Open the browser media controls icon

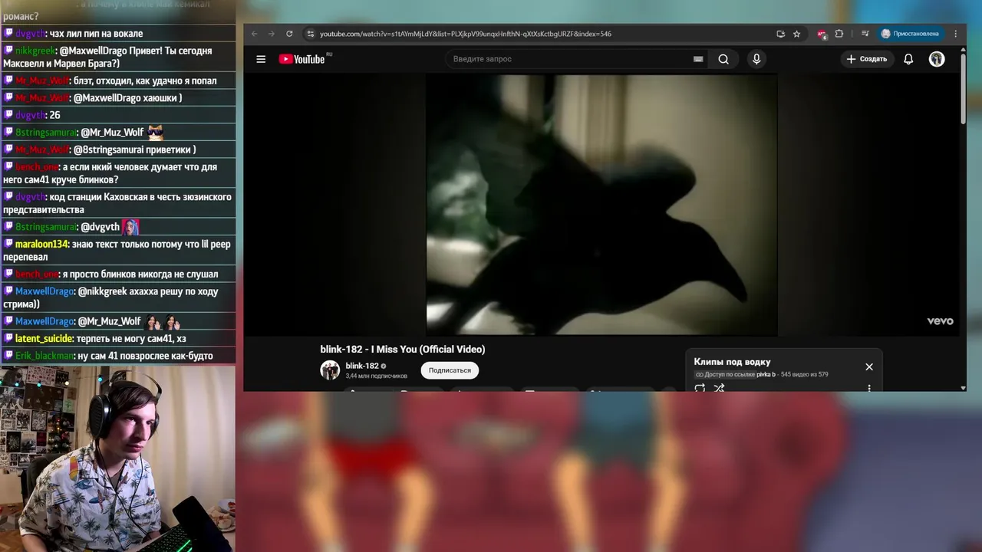(x=865, y=34)
